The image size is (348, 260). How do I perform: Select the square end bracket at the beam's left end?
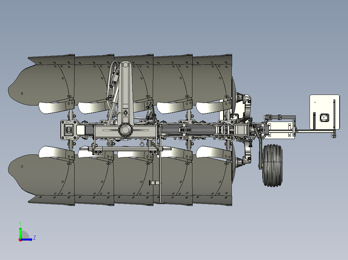[69, 130]
